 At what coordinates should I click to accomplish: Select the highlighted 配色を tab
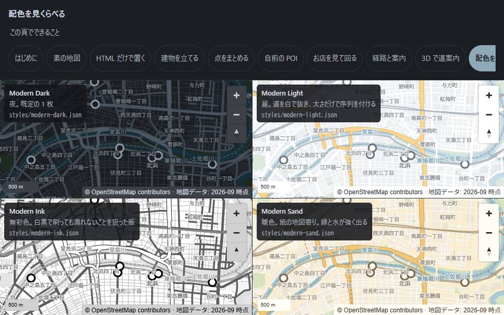482,58
